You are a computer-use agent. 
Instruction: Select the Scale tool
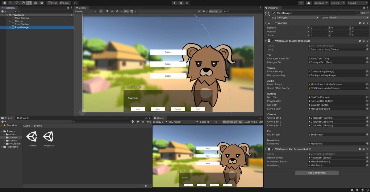23,3
